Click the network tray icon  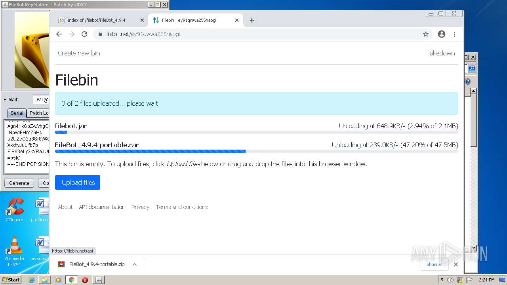(x=460, y=280)
